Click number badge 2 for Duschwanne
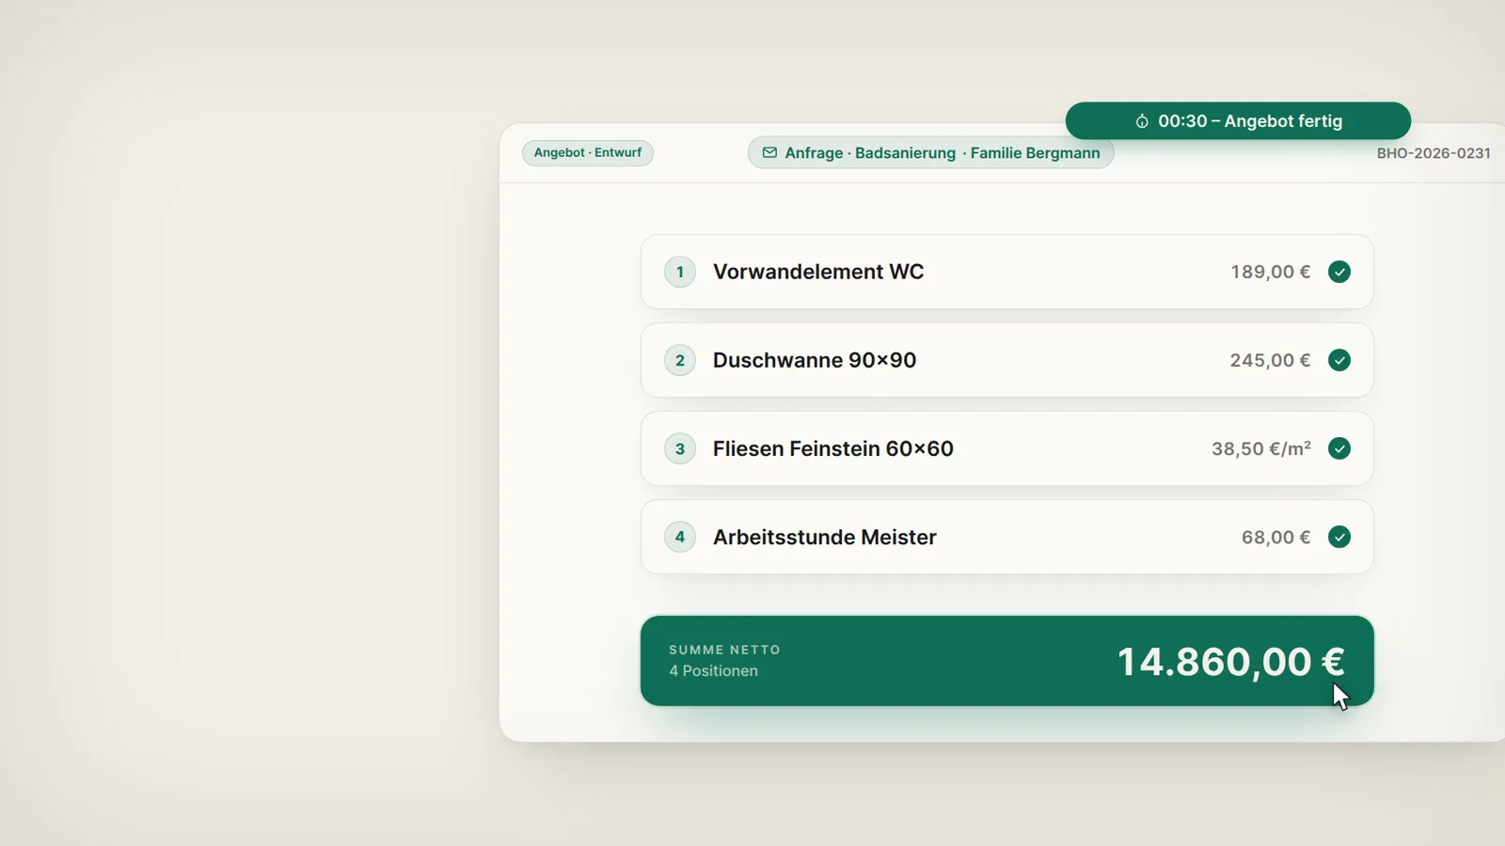1505x846 pixels. (680, 360)
